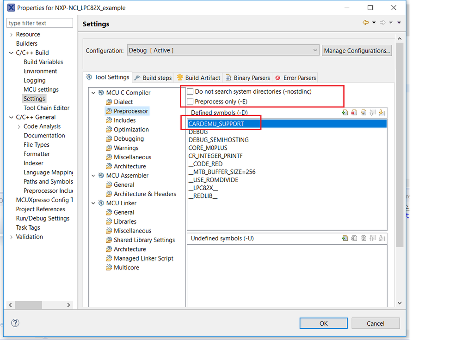The image size is (462, 340).
Task: Confirm settings with the OK button
Action: [323, 323]
